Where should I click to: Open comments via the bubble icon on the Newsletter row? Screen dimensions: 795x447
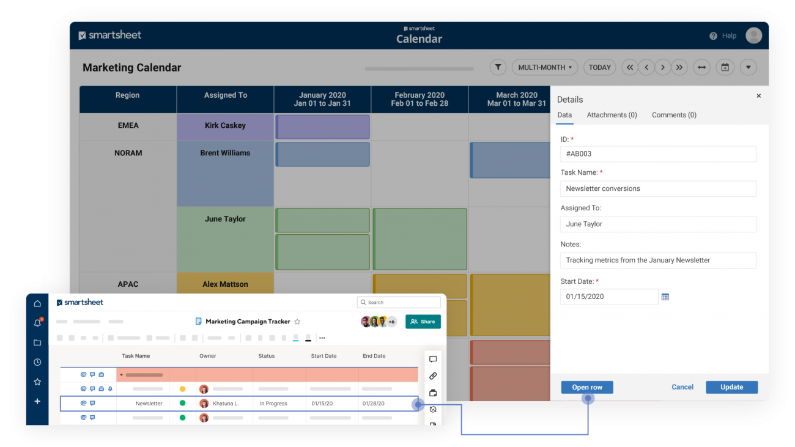coord(92,404)
